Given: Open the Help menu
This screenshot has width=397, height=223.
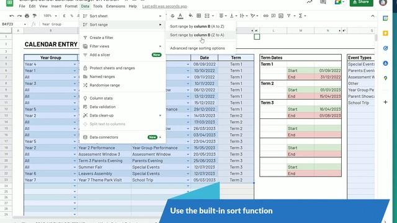Looking at the screenshot, I should 133,6.
